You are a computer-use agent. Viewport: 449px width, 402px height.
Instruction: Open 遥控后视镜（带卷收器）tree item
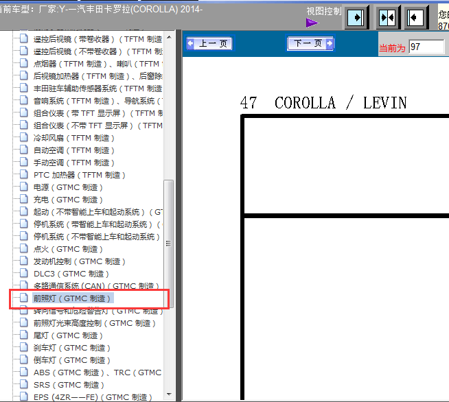(x=97, y=39)
